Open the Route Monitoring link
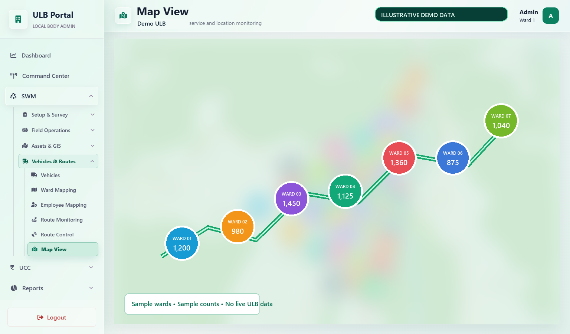Viewport: 570px width, 334px height. pyautogui.click(x=63, y=220)
